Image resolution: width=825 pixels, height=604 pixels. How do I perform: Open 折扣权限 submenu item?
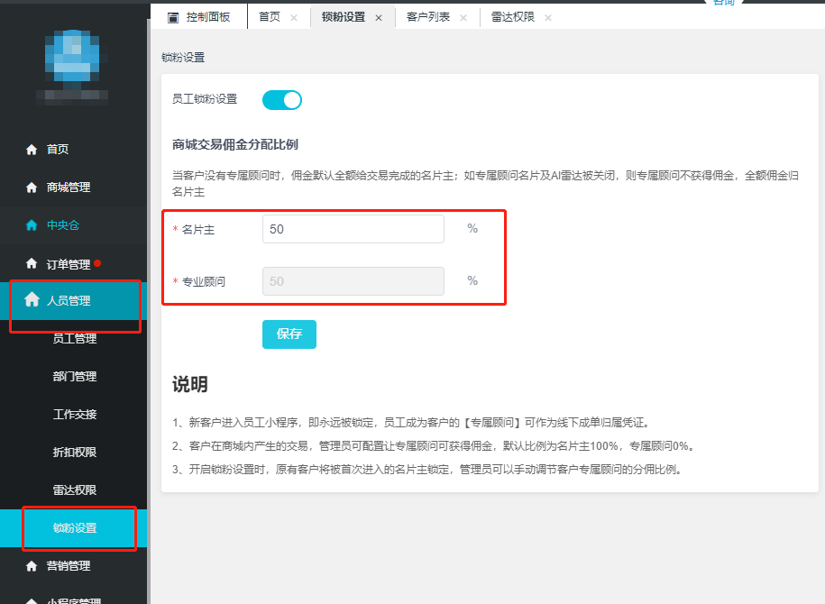[x=75, y=453]
